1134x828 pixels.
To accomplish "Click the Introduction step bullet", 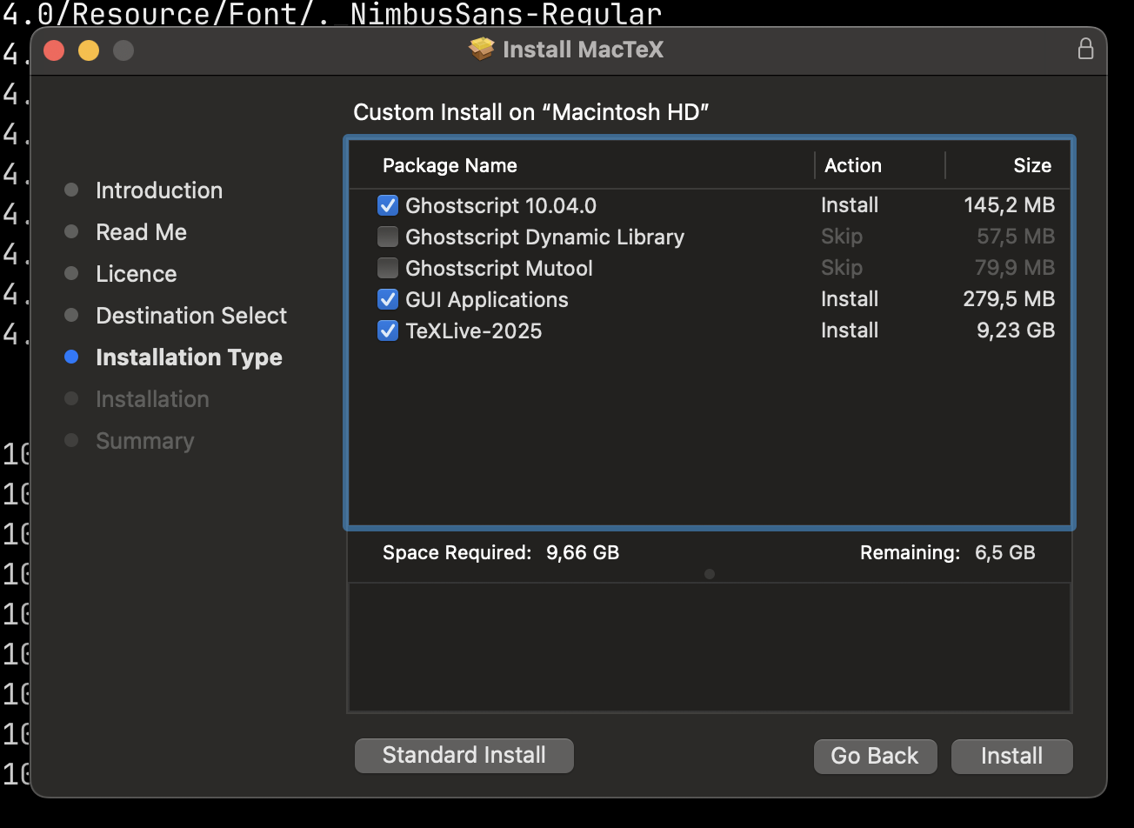I will coord(71,190).
